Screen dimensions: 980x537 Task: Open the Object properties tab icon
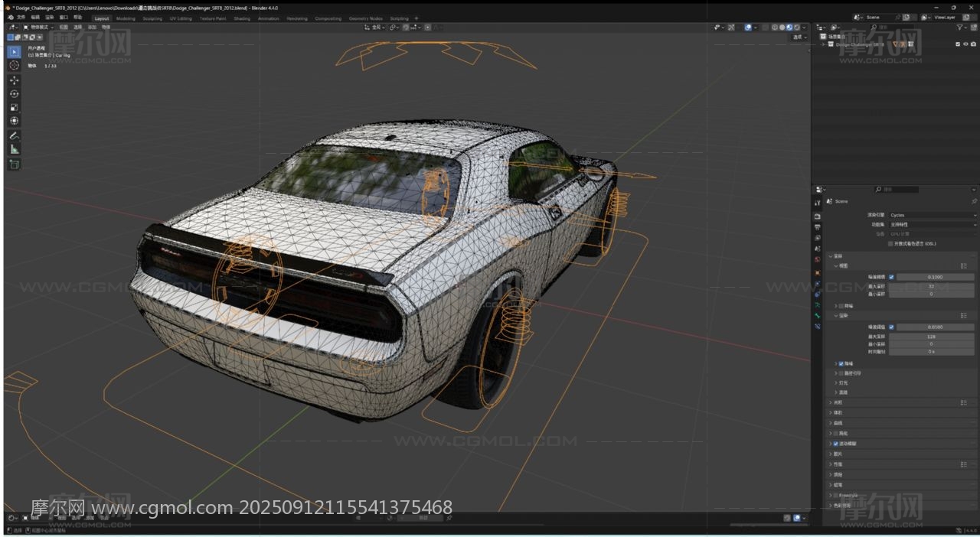(818, 272)
